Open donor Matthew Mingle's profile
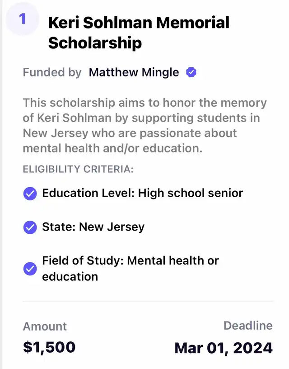 point(134,72)
